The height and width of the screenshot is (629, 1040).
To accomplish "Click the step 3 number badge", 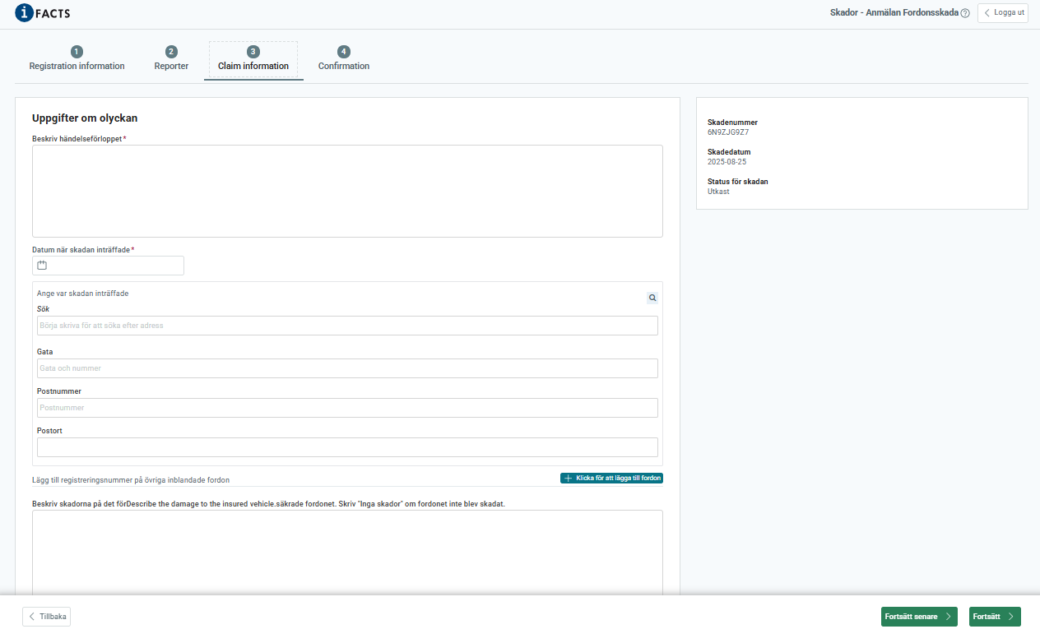I will tap(253, 52).
